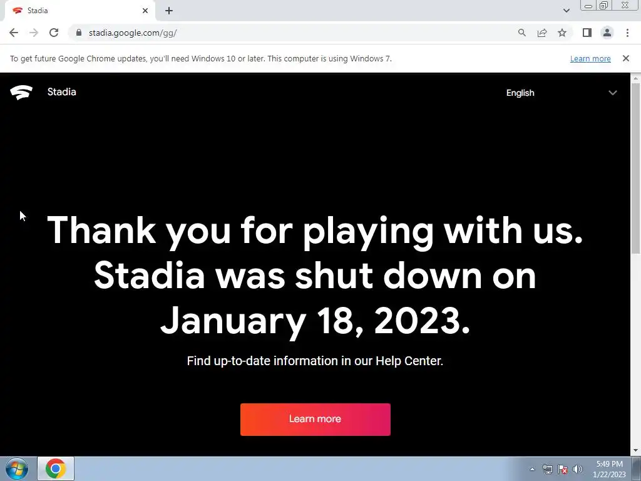Open the Chrome profile avatar
This screenshot has height=481, width=641.
tap(607, 33)
